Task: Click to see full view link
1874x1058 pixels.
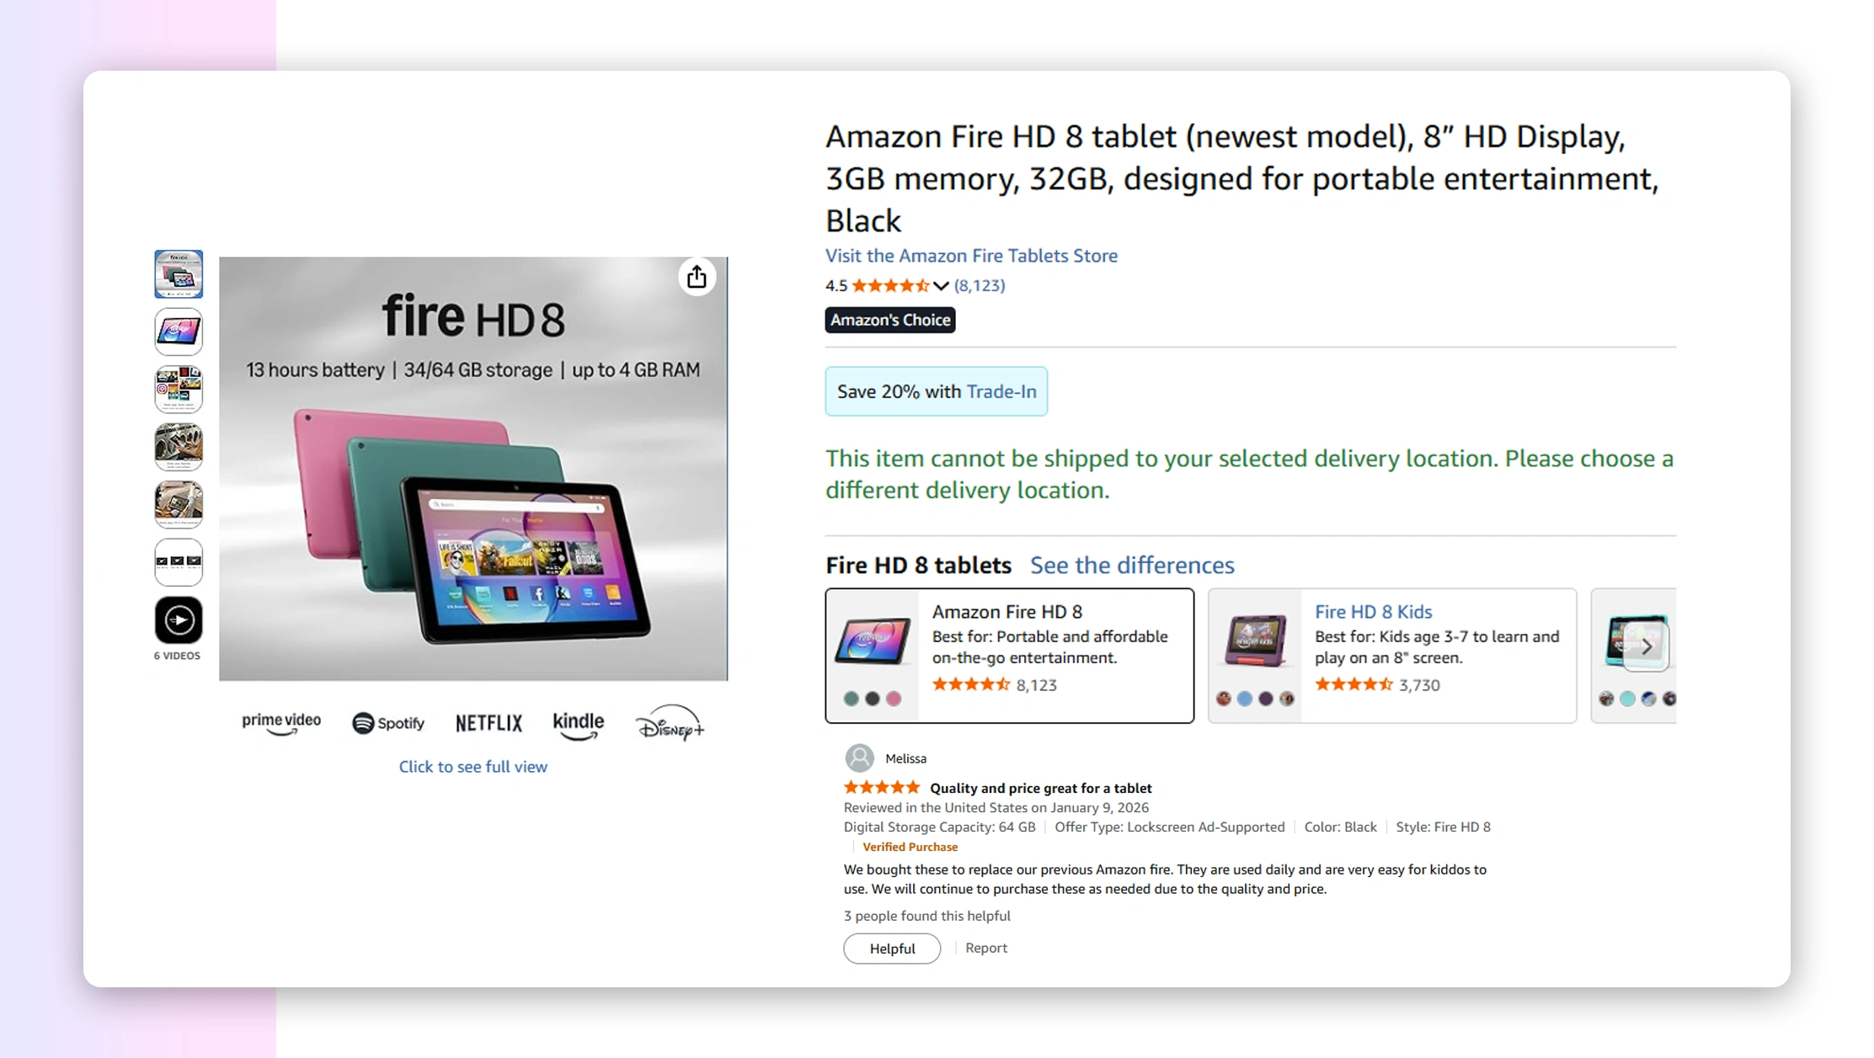Action: tap(473, 767)
